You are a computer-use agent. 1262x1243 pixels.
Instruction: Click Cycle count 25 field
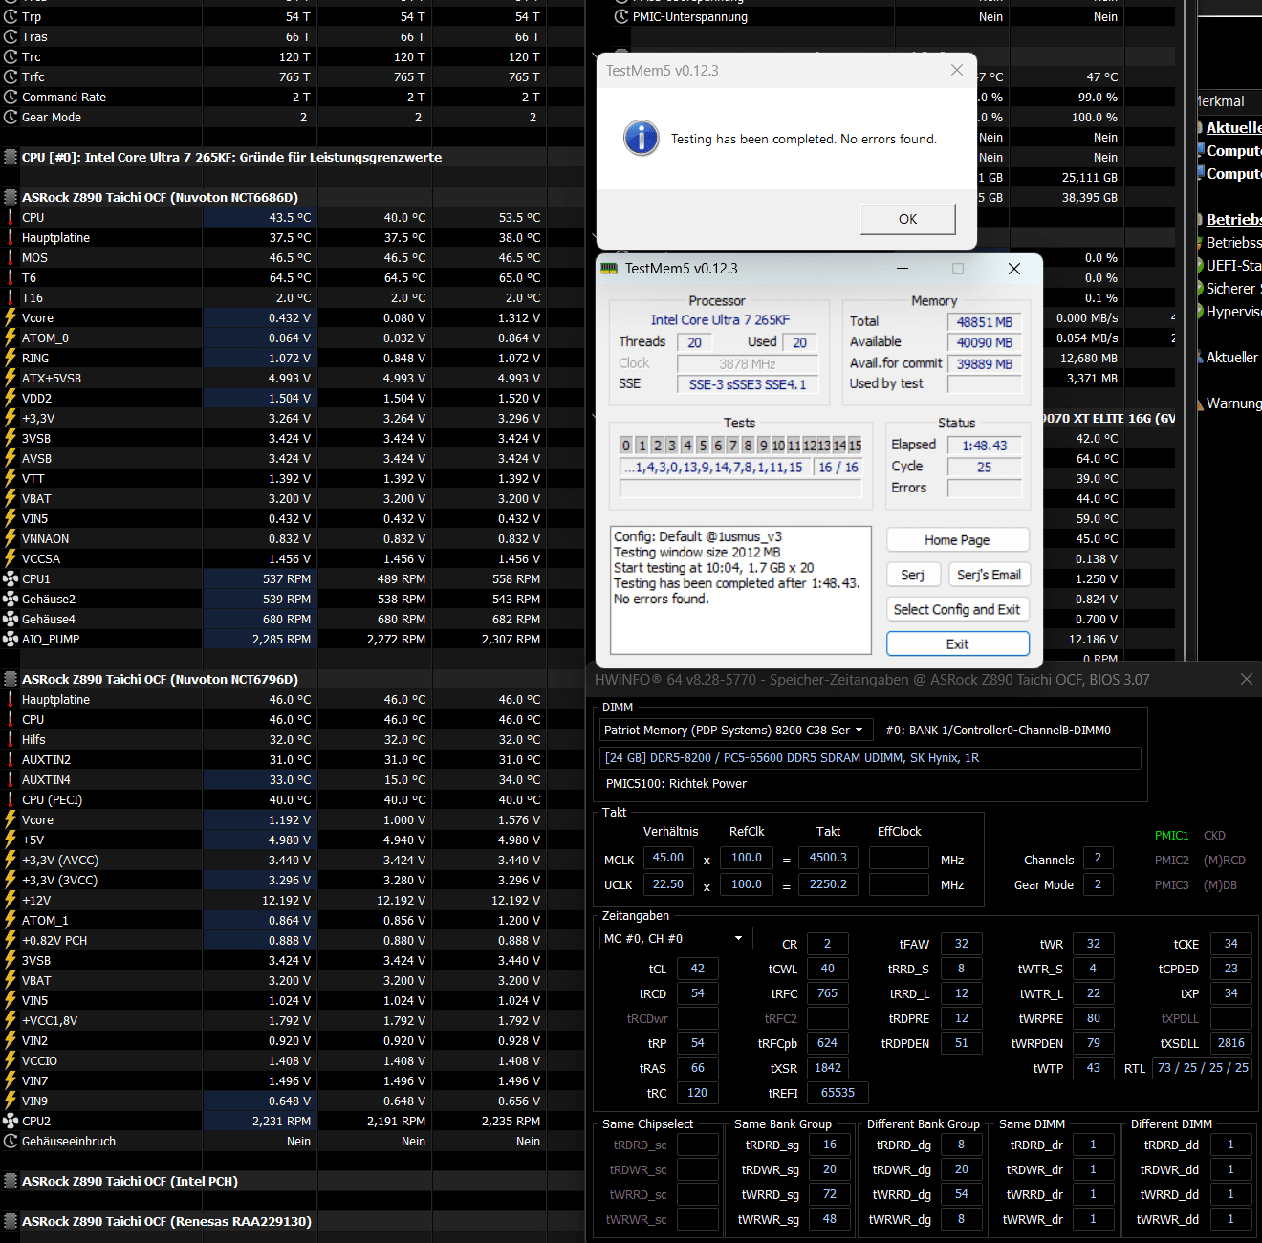pyautogui.click(x=984, y=467)
